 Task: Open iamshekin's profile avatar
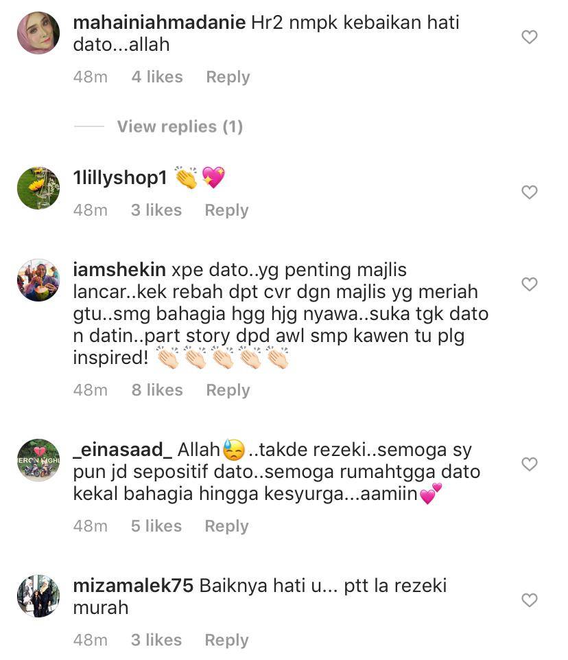(x=38, y=280)
